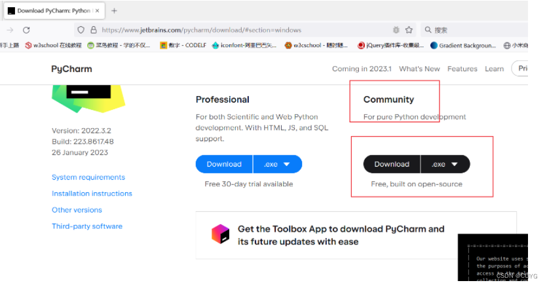
Task: Select the Download PyCharm browser tab
Action: pos(54,11)
